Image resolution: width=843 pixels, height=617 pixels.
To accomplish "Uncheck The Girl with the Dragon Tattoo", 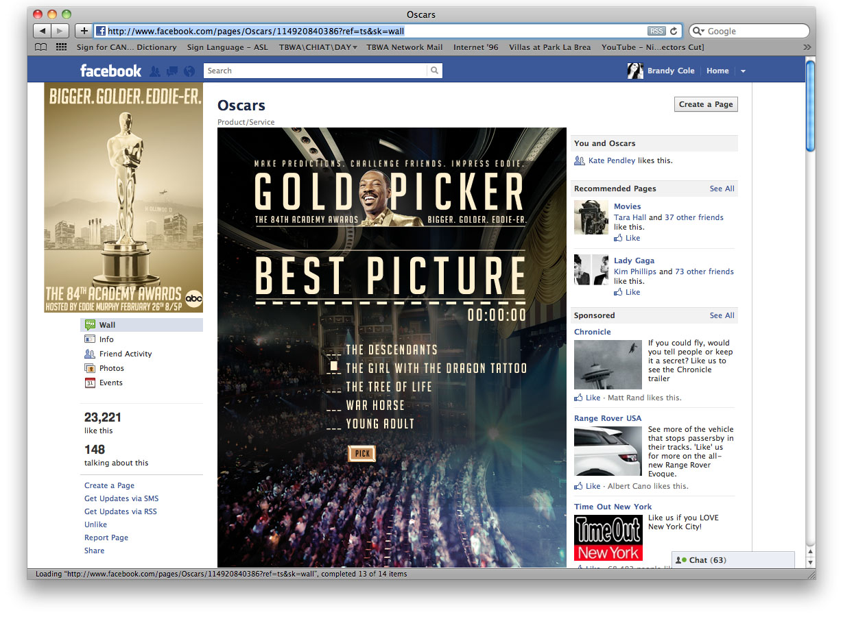I will pyautogui.click(x=334, y=367).
